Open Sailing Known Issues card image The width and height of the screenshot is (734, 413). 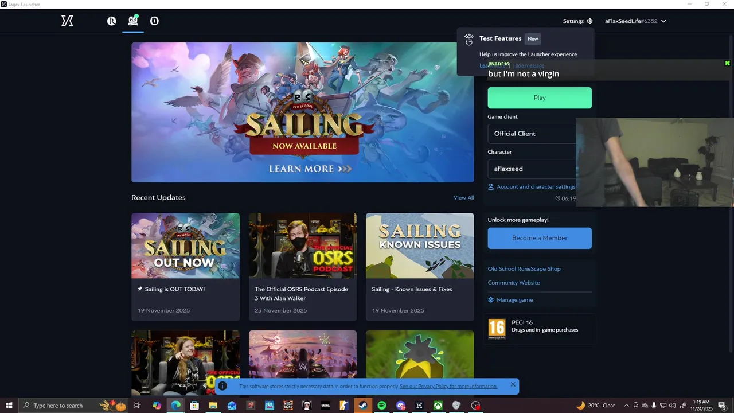(420, 246)
